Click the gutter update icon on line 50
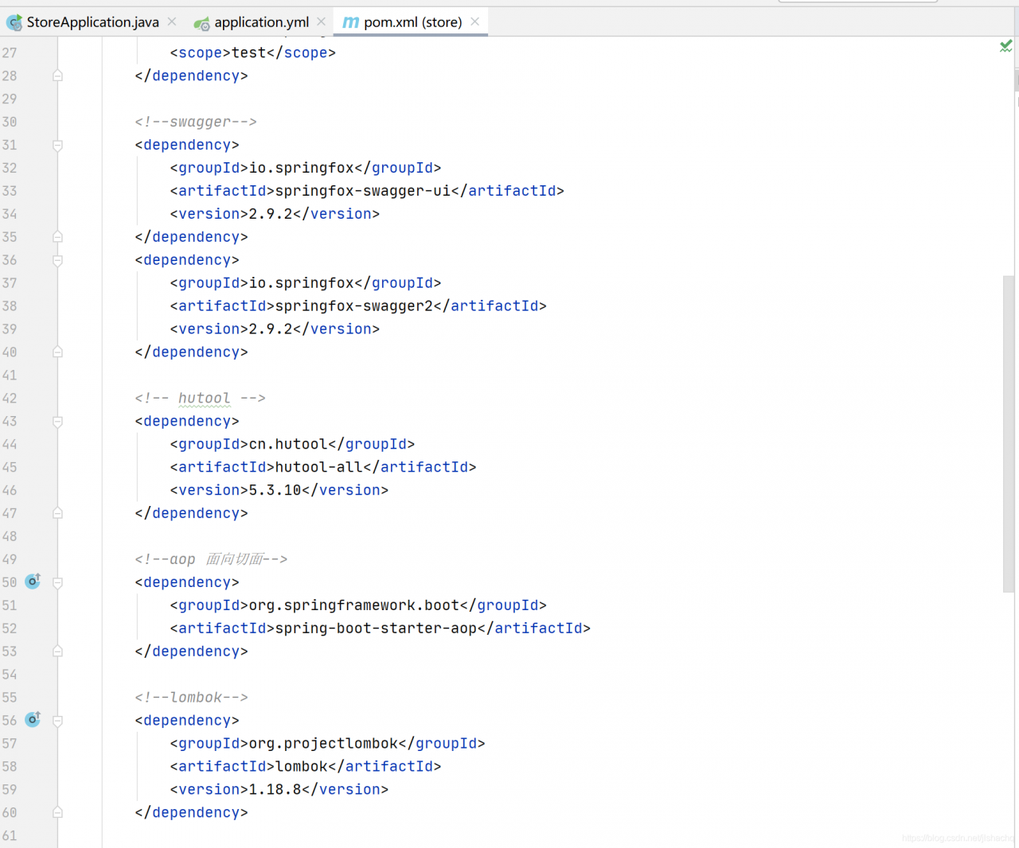 click(x=33, y=582)
